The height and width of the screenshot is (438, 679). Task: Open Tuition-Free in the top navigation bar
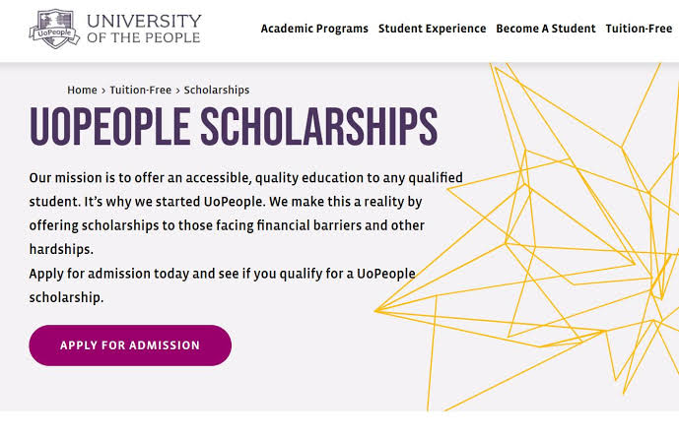[x=639, y=29]
